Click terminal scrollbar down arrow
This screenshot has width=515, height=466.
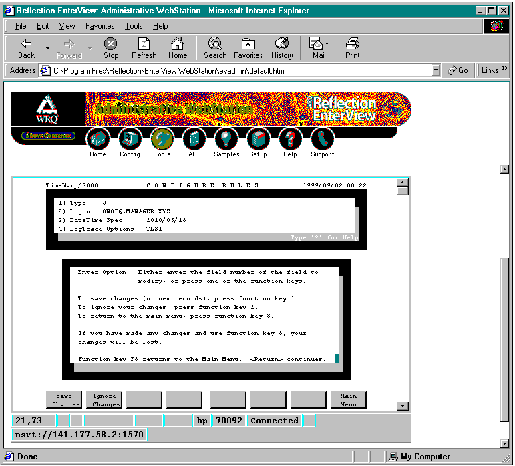click(402, 406)
